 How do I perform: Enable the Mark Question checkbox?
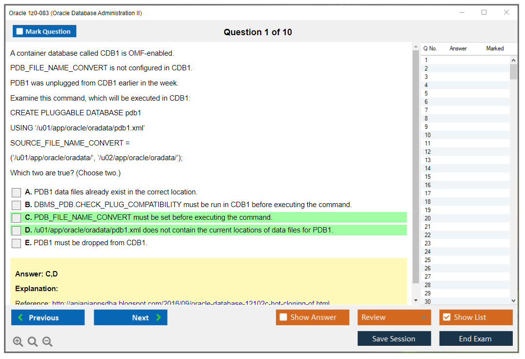19,31
